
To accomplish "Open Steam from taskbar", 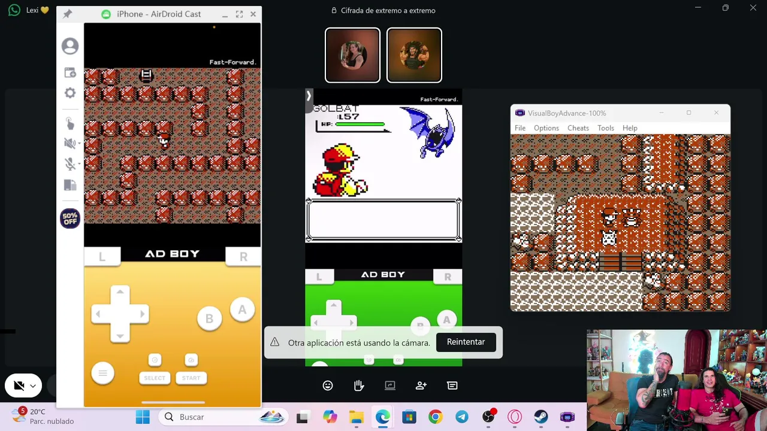I will tap(541, 417).
